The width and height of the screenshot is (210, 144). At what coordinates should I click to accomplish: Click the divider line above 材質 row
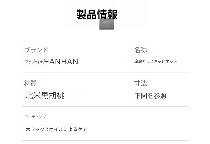(x=105, y=73)
